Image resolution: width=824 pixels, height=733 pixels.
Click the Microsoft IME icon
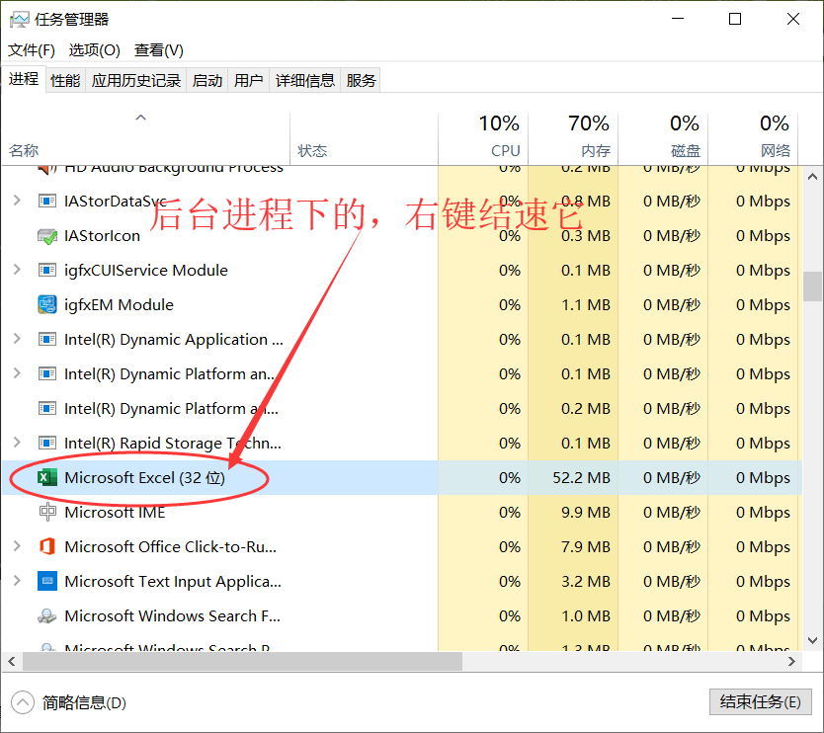pos(47,513)
